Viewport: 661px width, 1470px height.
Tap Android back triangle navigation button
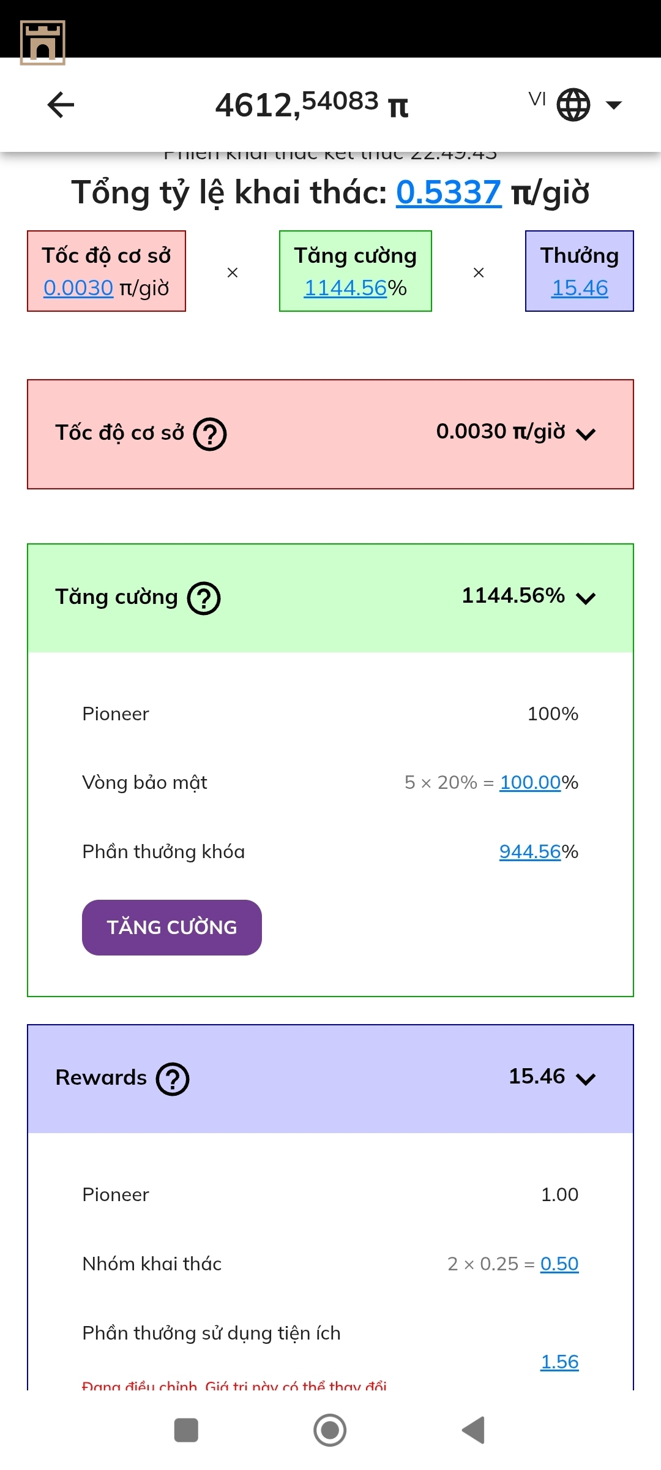click(473, 1430)
